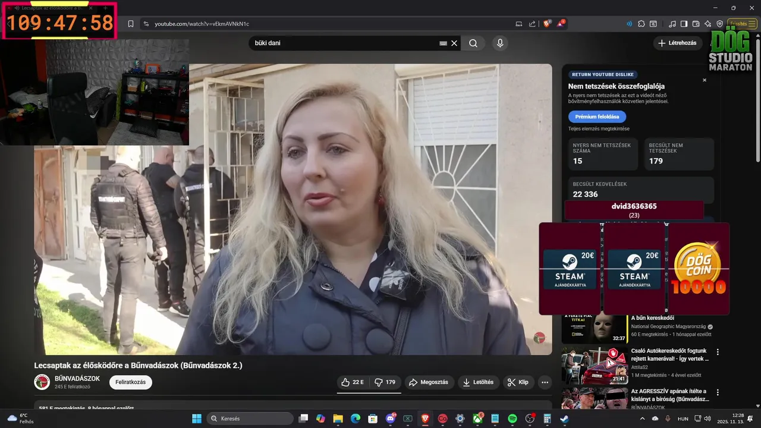Open National Geographic Magyarország channel link
Screen dimensions: 761x428
668,326
